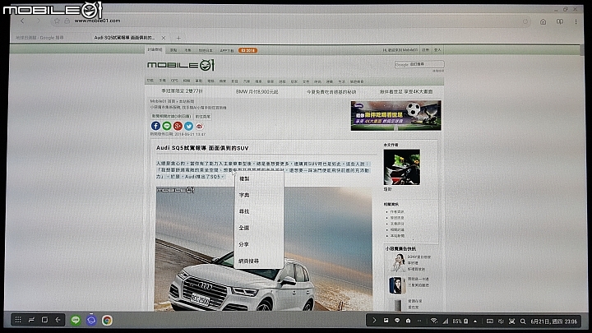592x333 pixels.
Task: Open the on-screen keyboard icon
Action: [x=490, y=321]
